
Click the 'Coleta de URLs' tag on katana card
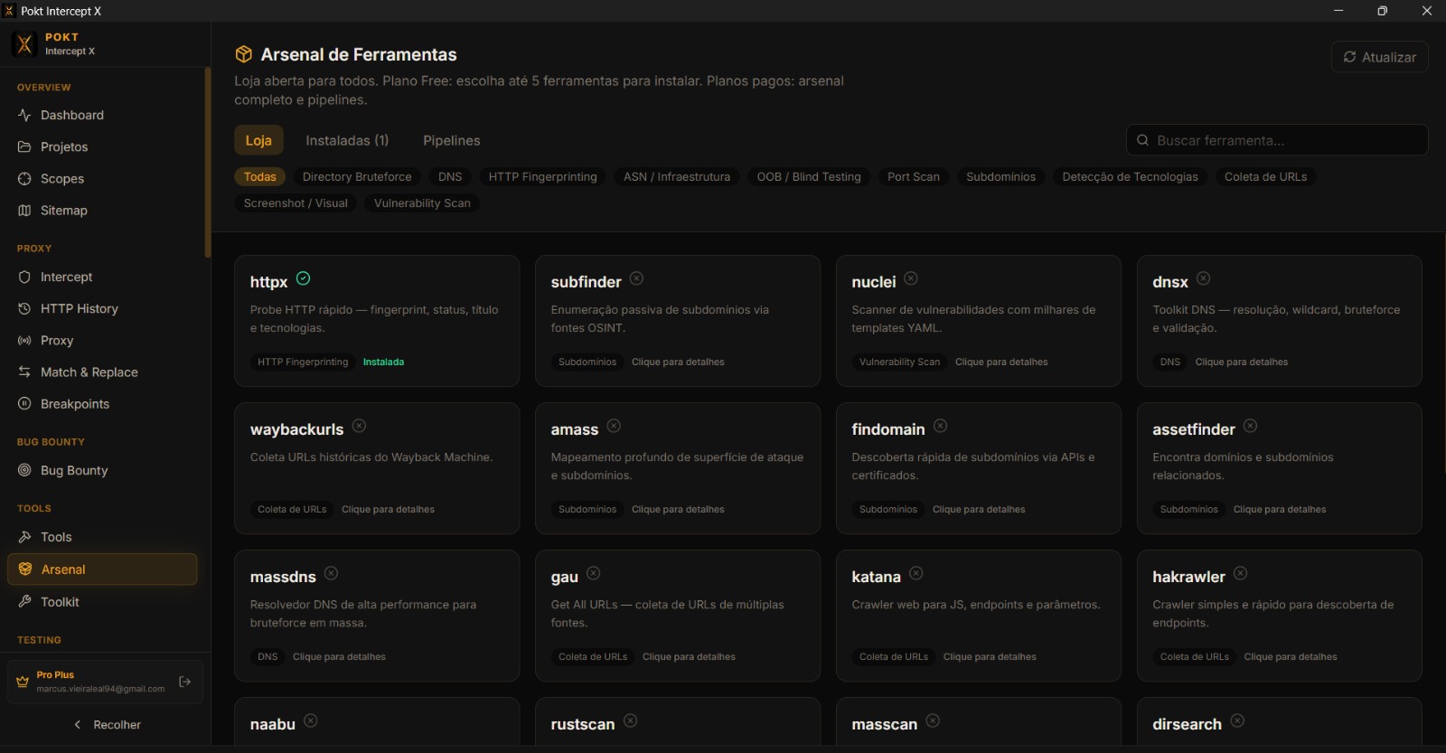point(894,657)
